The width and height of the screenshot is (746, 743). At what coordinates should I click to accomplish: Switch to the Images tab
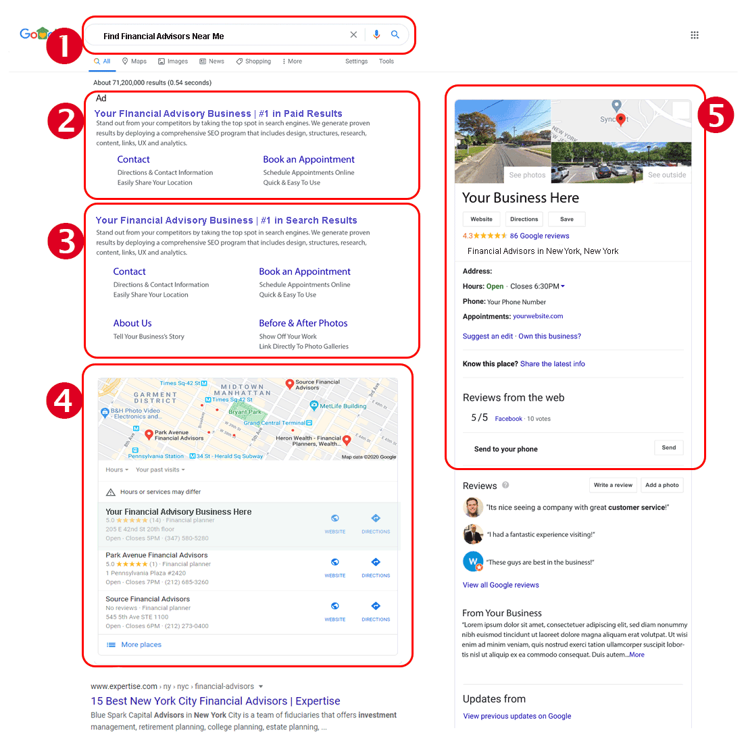[173, 61]
